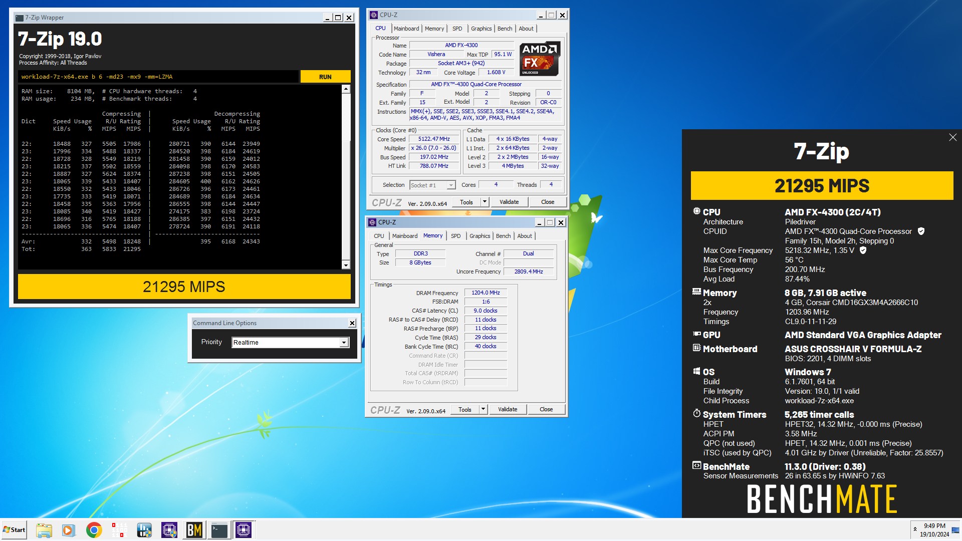Open the Start menu
The image size is (962, 541).
14,529
